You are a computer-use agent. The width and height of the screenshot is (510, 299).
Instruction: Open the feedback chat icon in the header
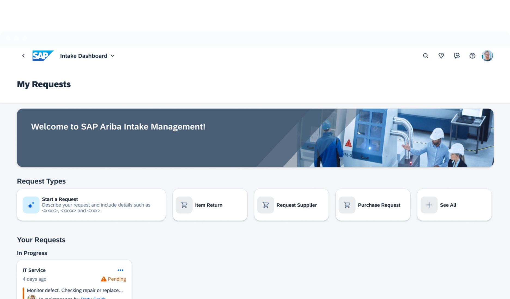(x=457, y=56)
